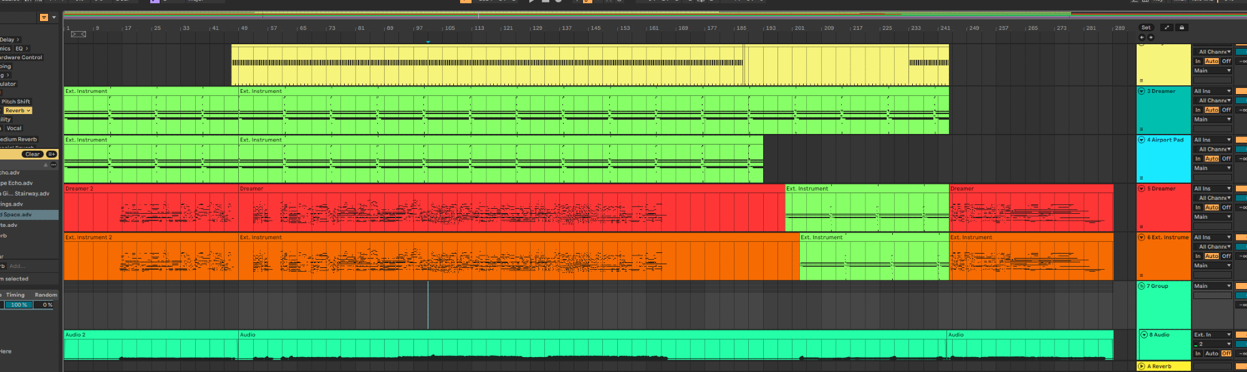Unfold the A Reverb return track
1247x372 pixels.
coord(1142,366)
